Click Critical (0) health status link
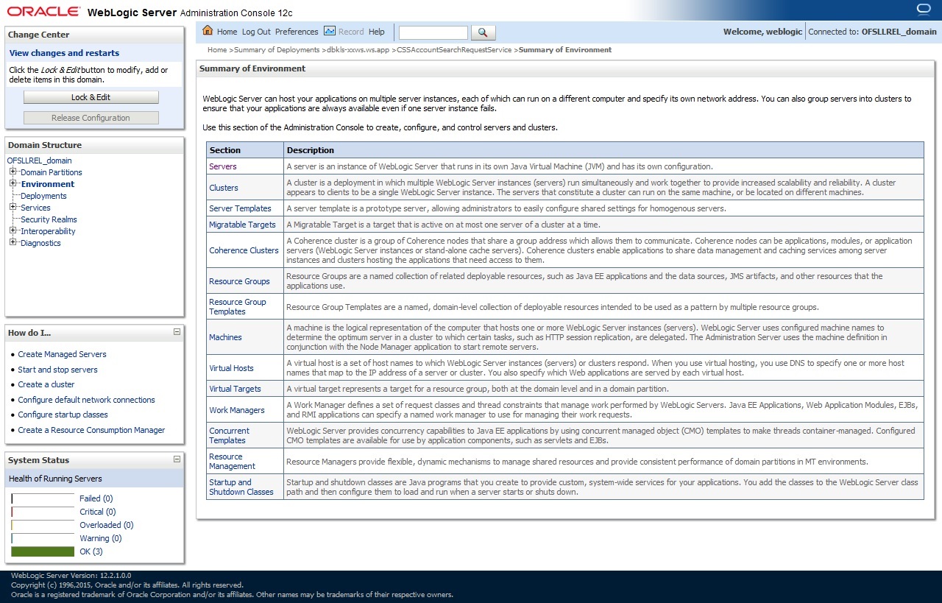 [97, 512]
